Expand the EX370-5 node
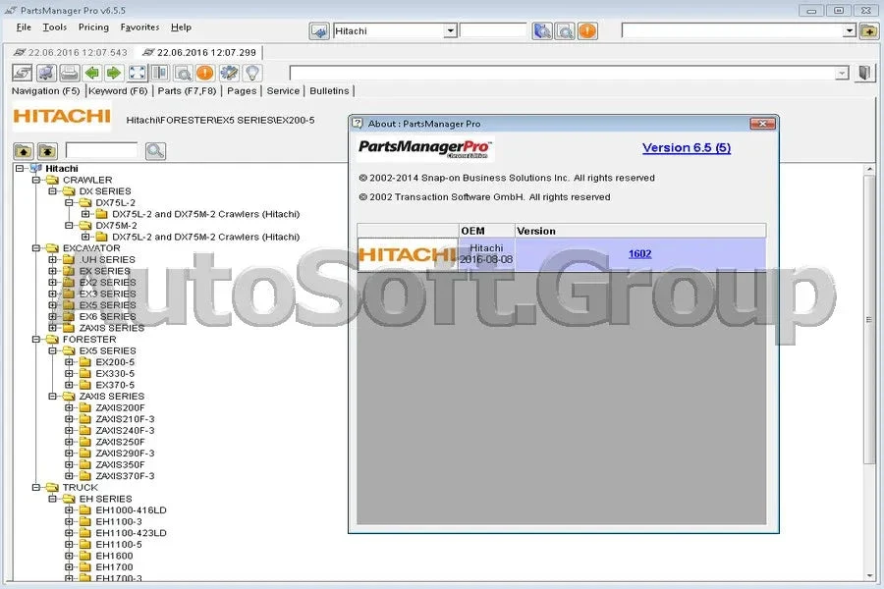 (69, 385)
